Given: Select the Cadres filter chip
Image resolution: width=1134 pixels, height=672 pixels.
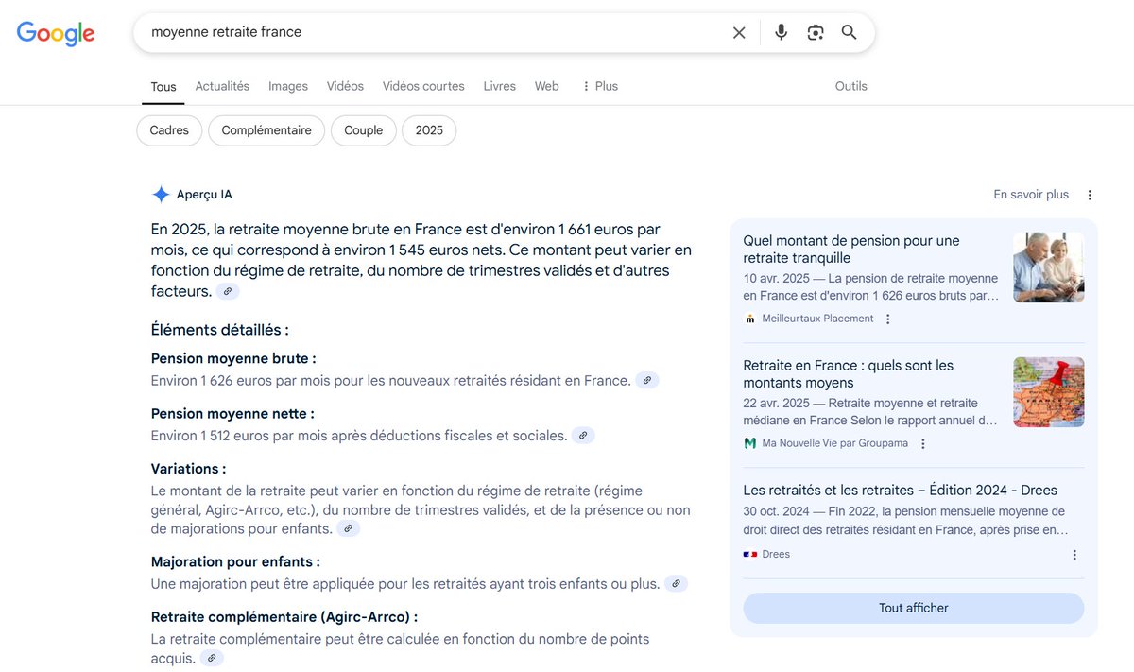Looking at the screenshot, I should tap(168, 130).
